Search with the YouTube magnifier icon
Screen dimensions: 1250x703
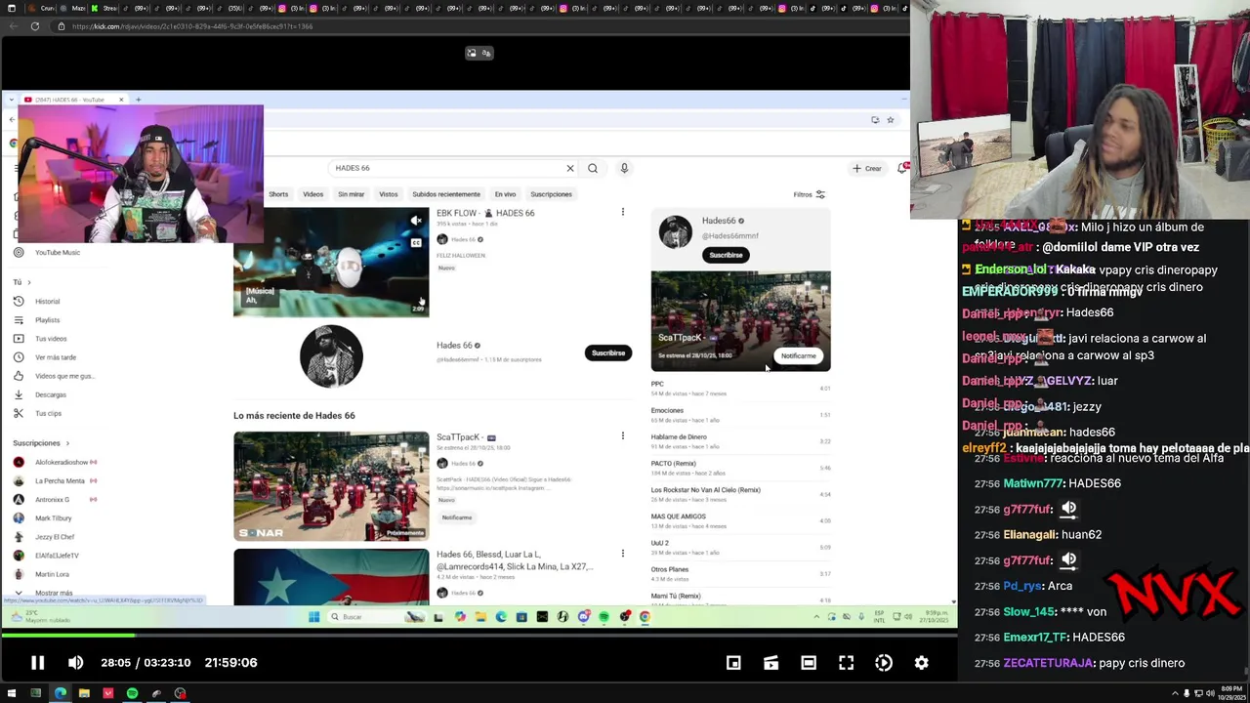click(593, 168)
